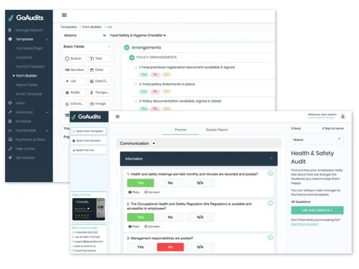
Task: Select the Radio field type
Action: [75, 93]
